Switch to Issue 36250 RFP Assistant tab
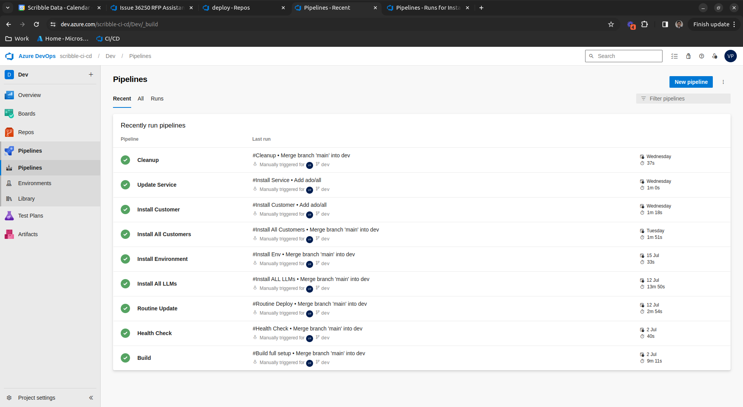This screenshot has height=407, width=743. point(152,8)
